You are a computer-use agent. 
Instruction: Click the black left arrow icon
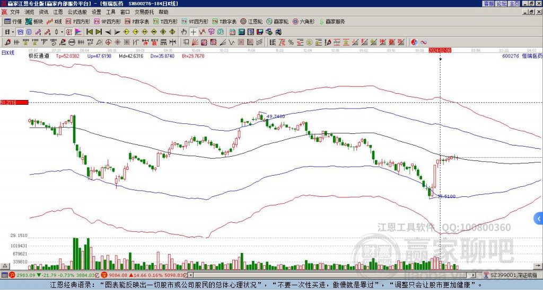pyautogui.click(x=108, y=32)
